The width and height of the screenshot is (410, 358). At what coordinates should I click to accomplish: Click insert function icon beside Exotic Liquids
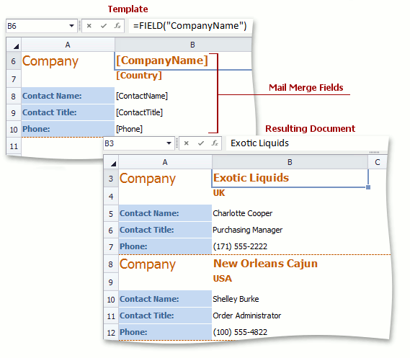[x=215, y=143]
